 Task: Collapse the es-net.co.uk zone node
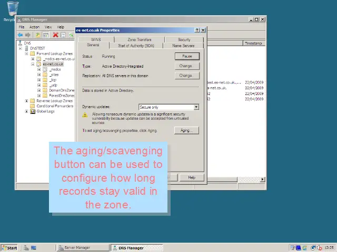[33, 64]
